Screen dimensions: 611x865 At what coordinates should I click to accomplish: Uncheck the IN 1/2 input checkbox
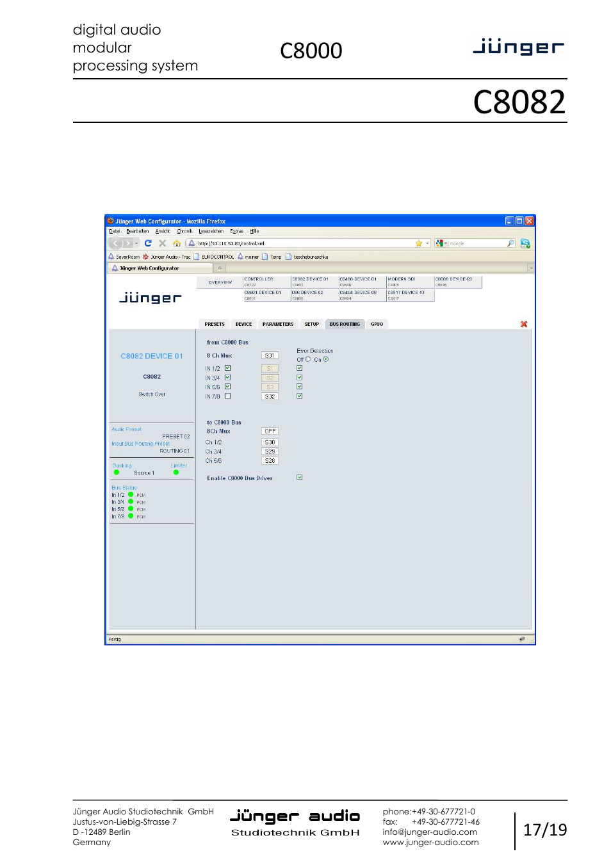click(227, 368)
